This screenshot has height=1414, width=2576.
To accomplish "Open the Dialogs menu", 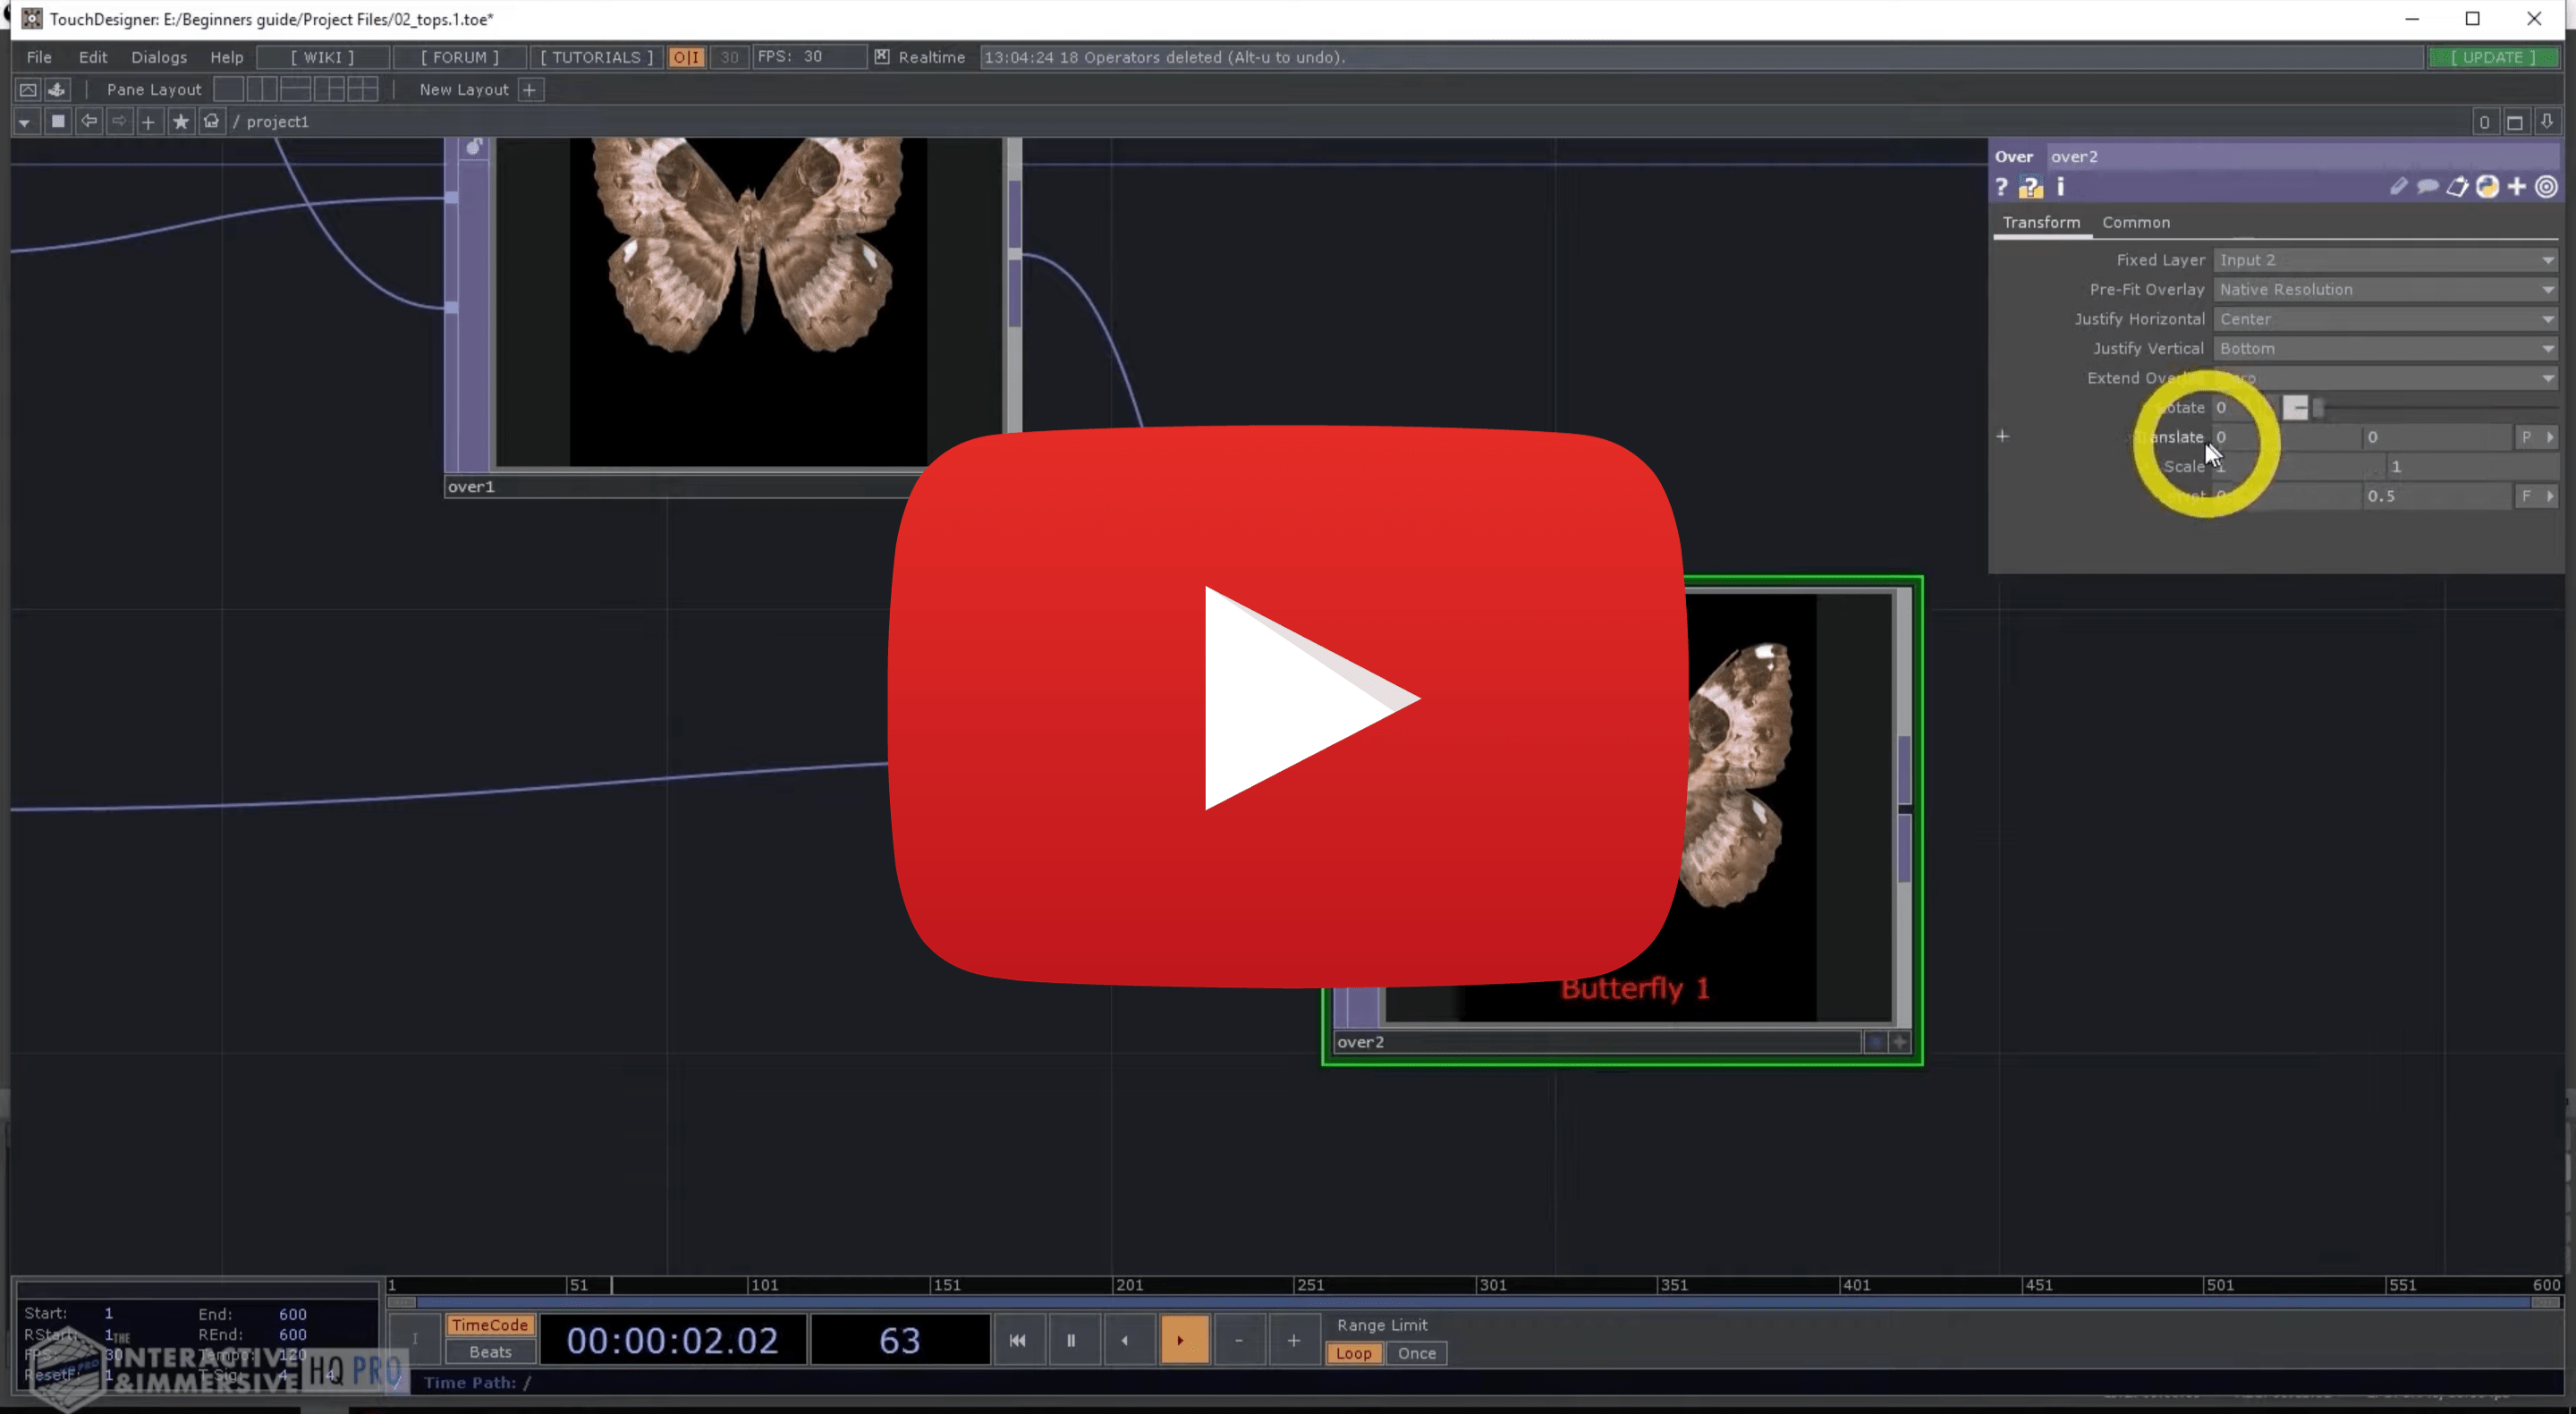I will 158,57.
